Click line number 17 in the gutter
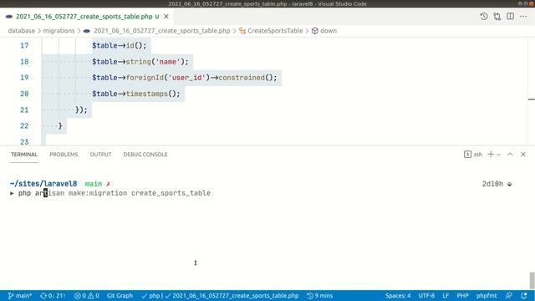 point(24,45)
